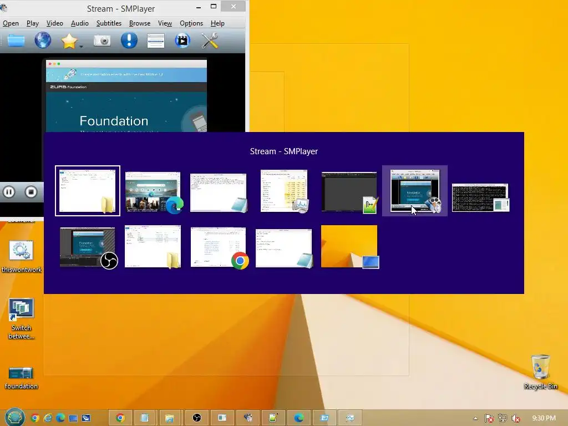Activate File Explorer taskbar button

(x=170, y=418)
